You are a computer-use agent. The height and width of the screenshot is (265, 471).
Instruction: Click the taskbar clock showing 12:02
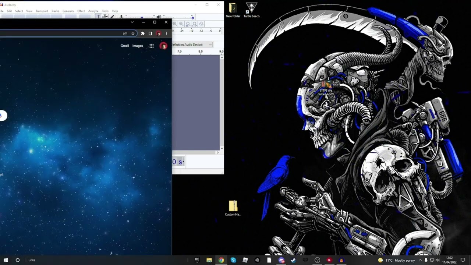449,260
